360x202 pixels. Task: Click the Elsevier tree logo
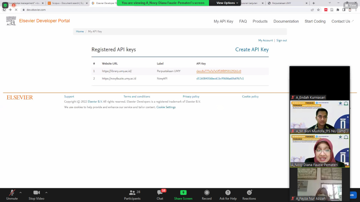pos(11,21)
